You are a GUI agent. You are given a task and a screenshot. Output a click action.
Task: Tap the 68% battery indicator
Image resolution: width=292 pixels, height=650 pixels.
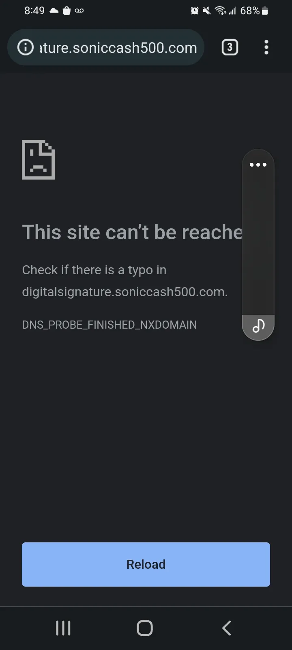254,11
